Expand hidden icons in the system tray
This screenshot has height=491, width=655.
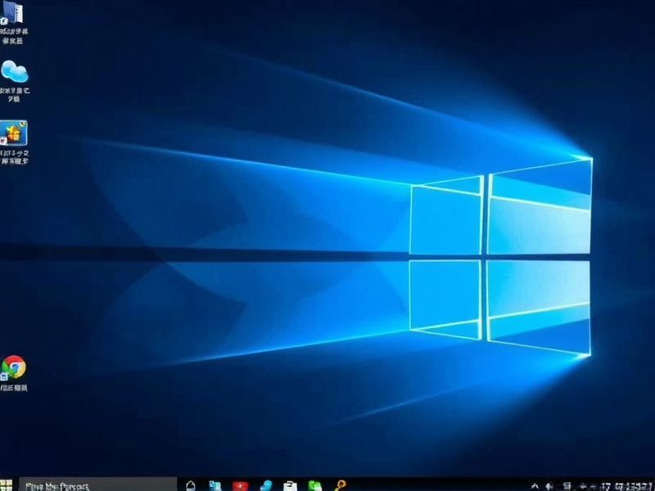click(x=534, y=485)
